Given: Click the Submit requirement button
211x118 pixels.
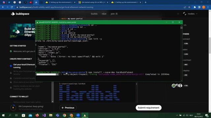Looking at the screenshot, I should coord(148,108).
